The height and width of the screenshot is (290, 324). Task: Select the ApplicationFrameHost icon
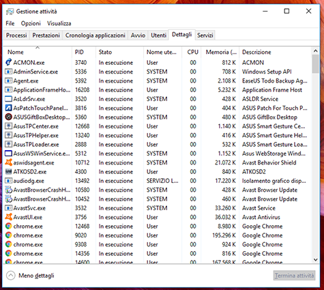click(8, 90)
